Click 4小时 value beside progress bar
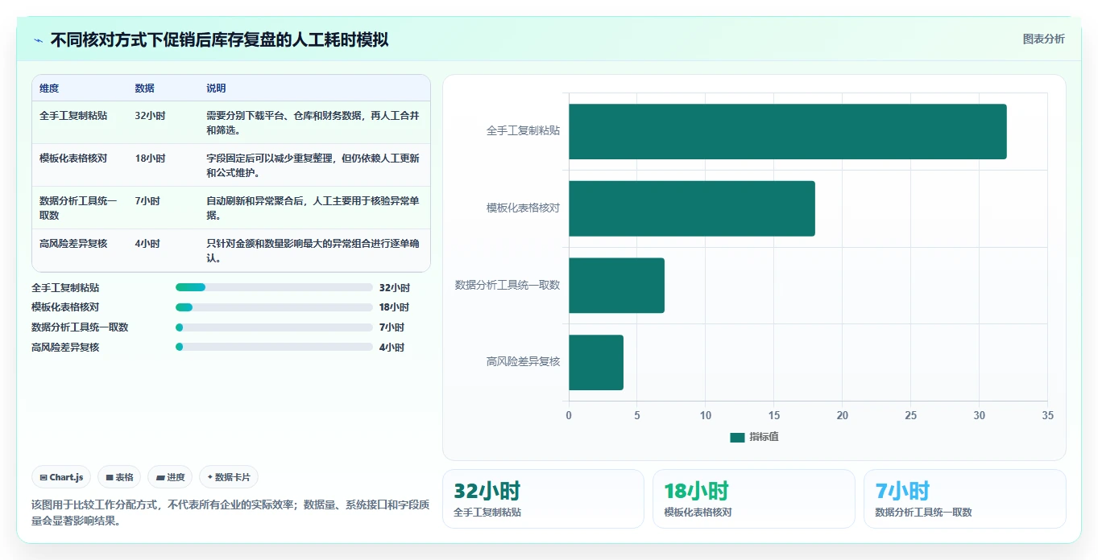 (392, 348)
